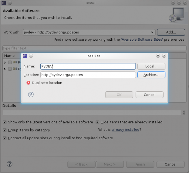
Task: Click the Location field with pydev.org URL
Action: pyautogui.click(x=88, y=75)
